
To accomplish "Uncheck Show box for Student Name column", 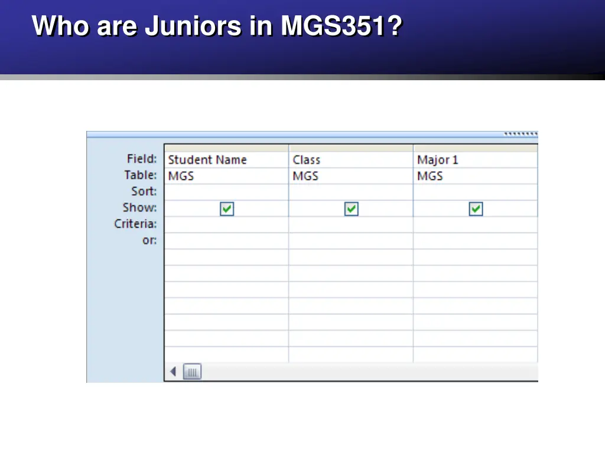I will tap(227, 209).
